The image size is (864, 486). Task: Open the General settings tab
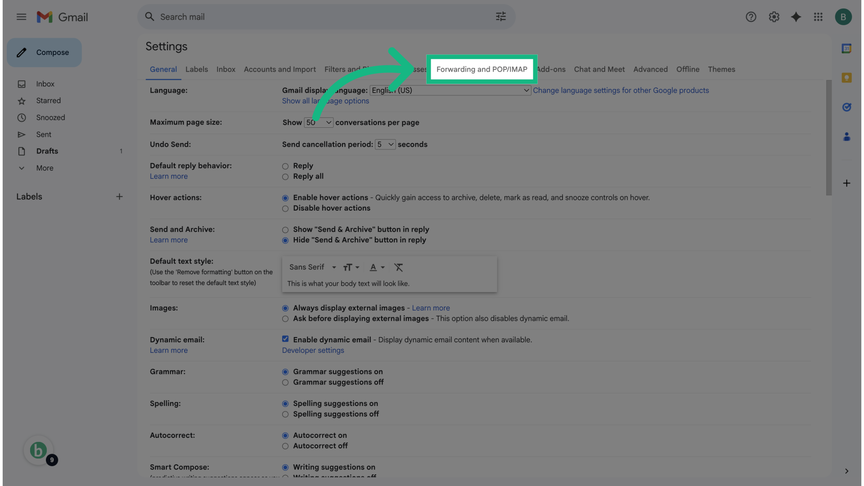pyautogui.click(x=163, y=69)
